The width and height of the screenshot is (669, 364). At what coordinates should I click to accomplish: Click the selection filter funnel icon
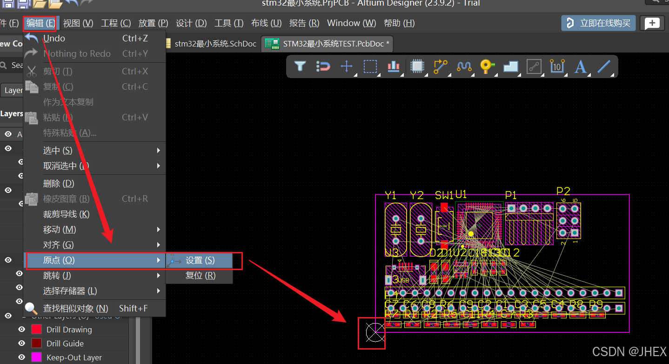[x=300, y=66]
